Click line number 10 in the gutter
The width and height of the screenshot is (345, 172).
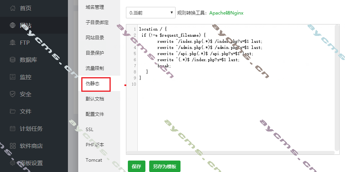click(x=134, y=84)
